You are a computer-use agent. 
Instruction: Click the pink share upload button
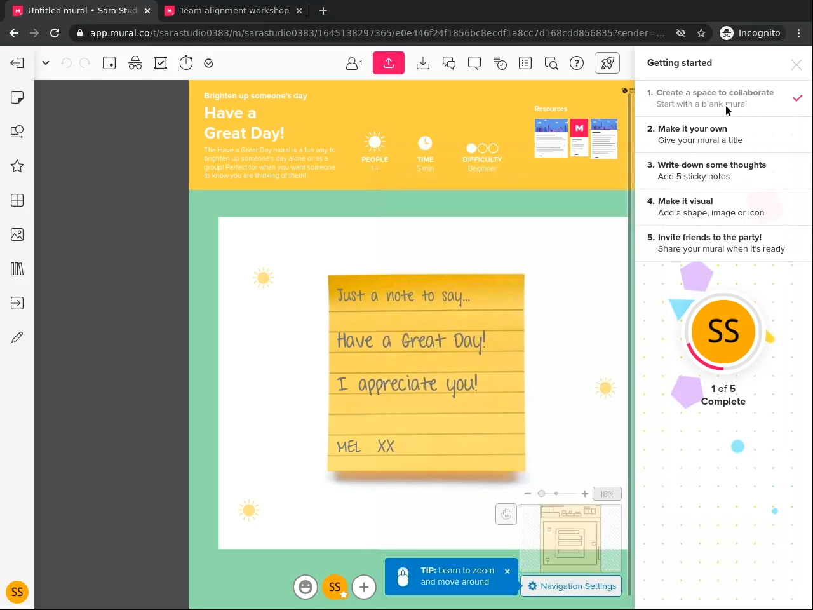[388, 63]
